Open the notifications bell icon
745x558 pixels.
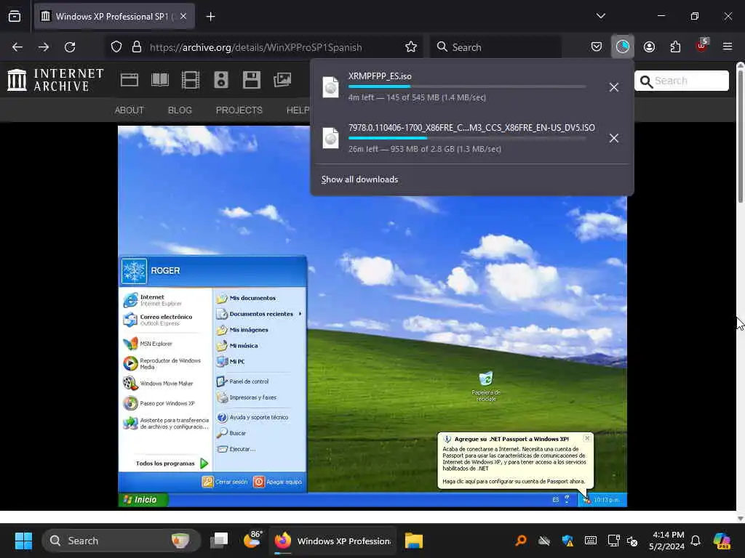[x=696, y=541]
